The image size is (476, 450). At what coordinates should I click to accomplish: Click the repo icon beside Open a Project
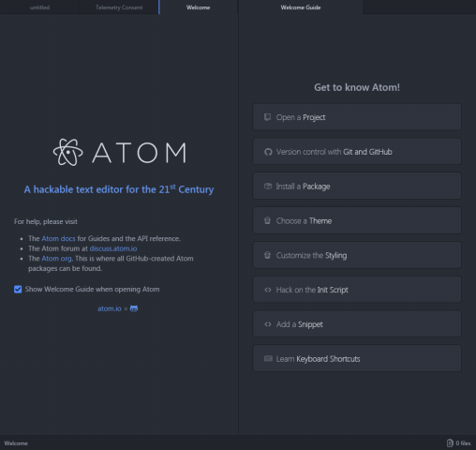tap(267, 117)
